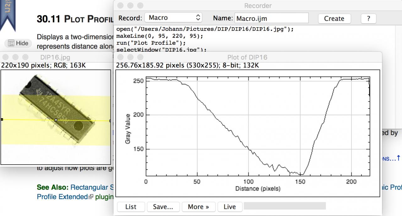Click the Plot of DIP16 window title
The height and width of the screenshot is (216, 402).
click(x=247, y=57)
